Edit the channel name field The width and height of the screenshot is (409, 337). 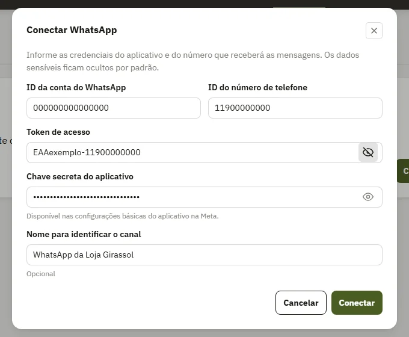tap(204, 255)
